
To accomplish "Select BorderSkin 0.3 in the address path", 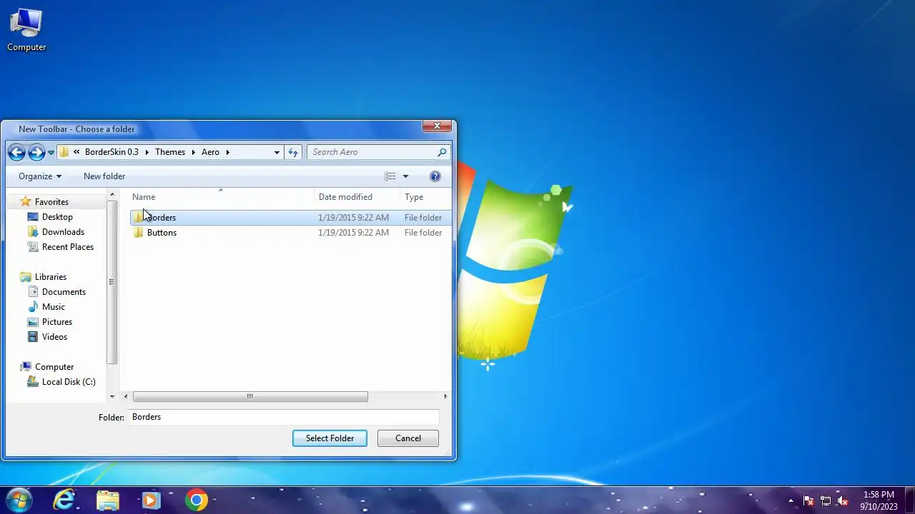I will [112, 152].
